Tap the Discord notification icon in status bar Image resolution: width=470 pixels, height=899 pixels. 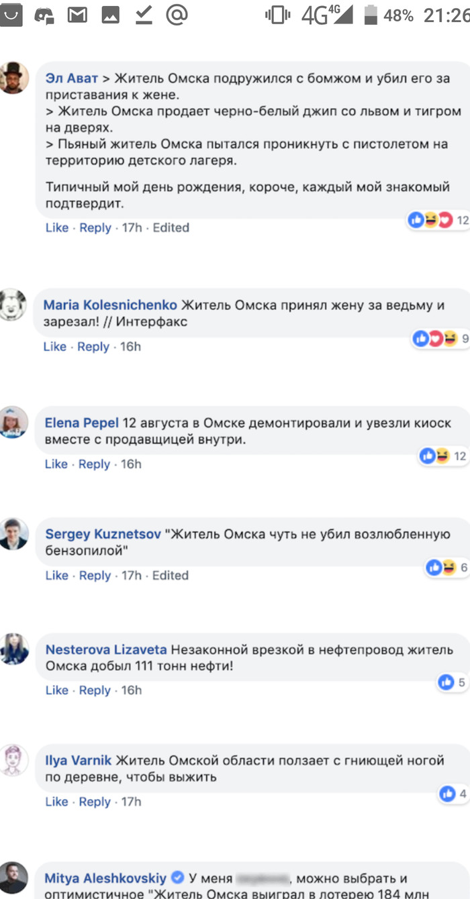46,15
